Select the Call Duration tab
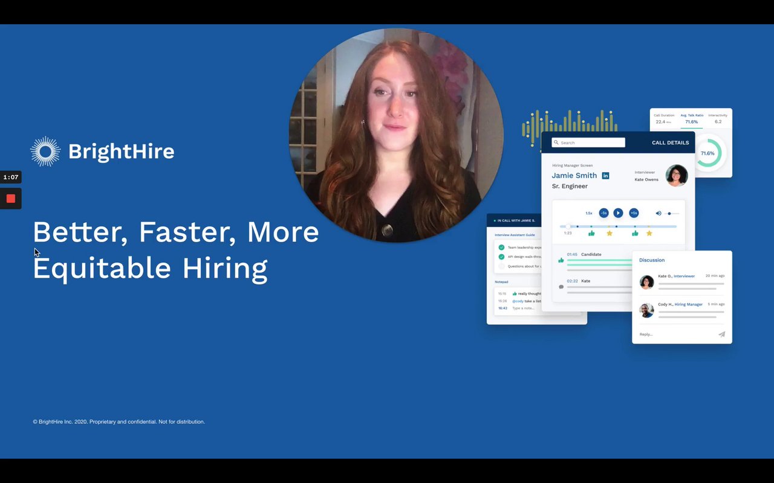The width and height of the screenshot is (774, 483). 664,118
